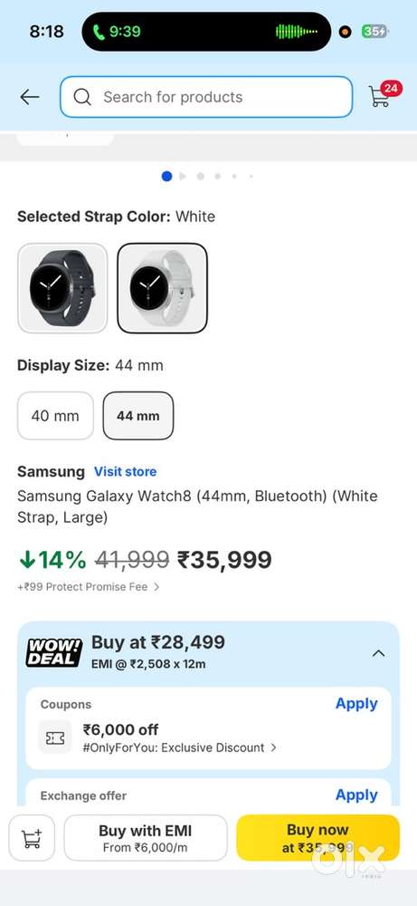The width and height of the screenshot is (417, 906).
Task: Choose the black strap color swatch
Action: (63, 288)
